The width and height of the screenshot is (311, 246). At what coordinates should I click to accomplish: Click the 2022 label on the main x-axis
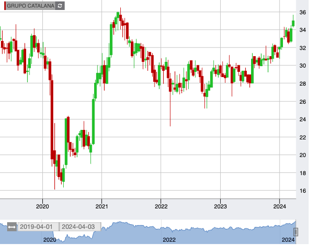coord(161,207)
